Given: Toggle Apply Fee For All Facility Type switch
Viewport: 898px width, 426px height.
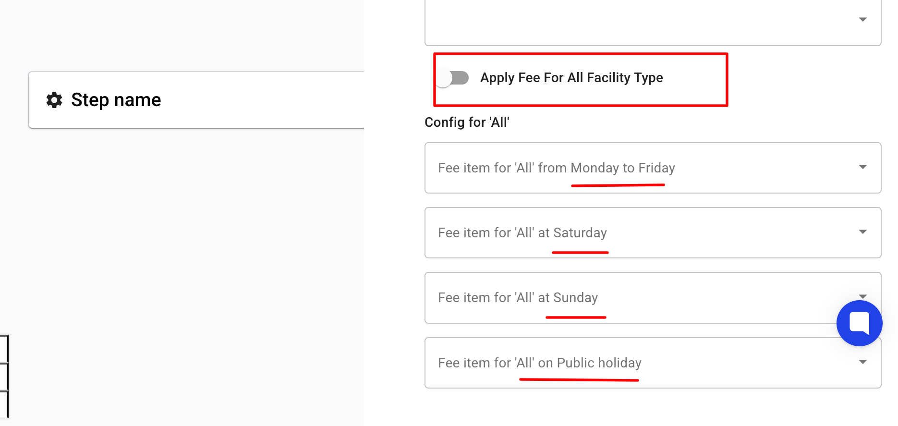Looking at the screenshot, I should [x=453, y=78].
